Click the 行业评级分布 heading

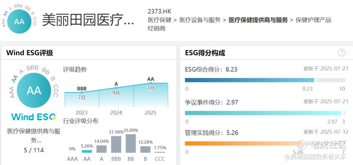click(x=81, y=121)
